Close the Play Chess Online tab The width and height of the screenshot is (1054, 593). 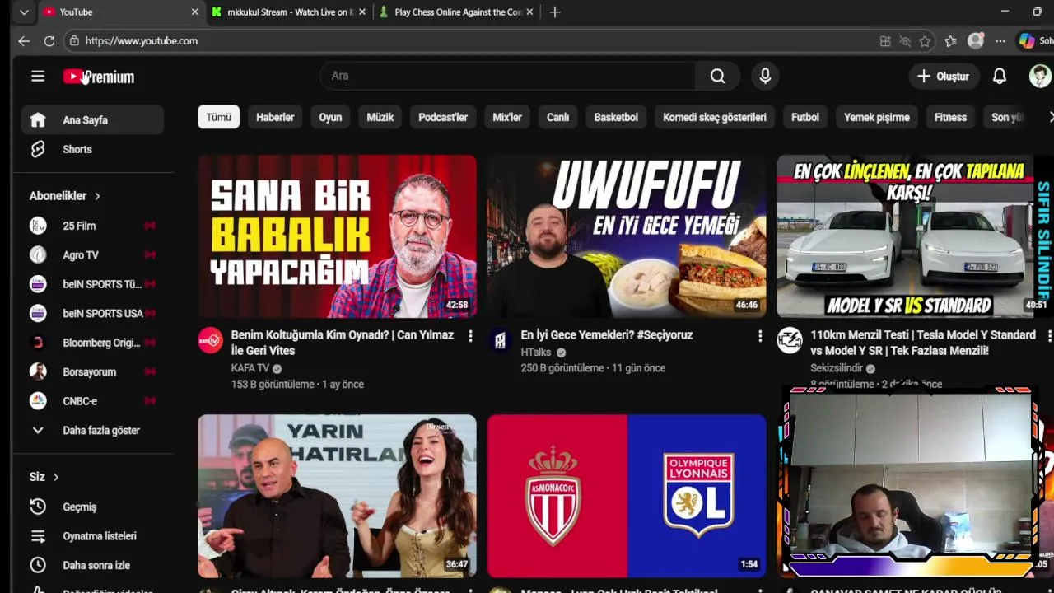(529, 12)
